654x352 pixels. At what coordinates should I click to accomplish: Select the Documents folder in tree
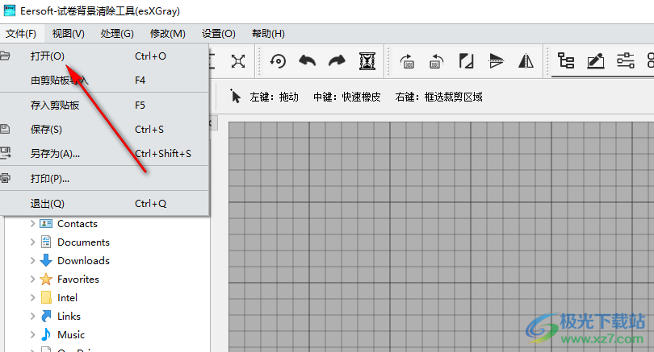(83, 242)
